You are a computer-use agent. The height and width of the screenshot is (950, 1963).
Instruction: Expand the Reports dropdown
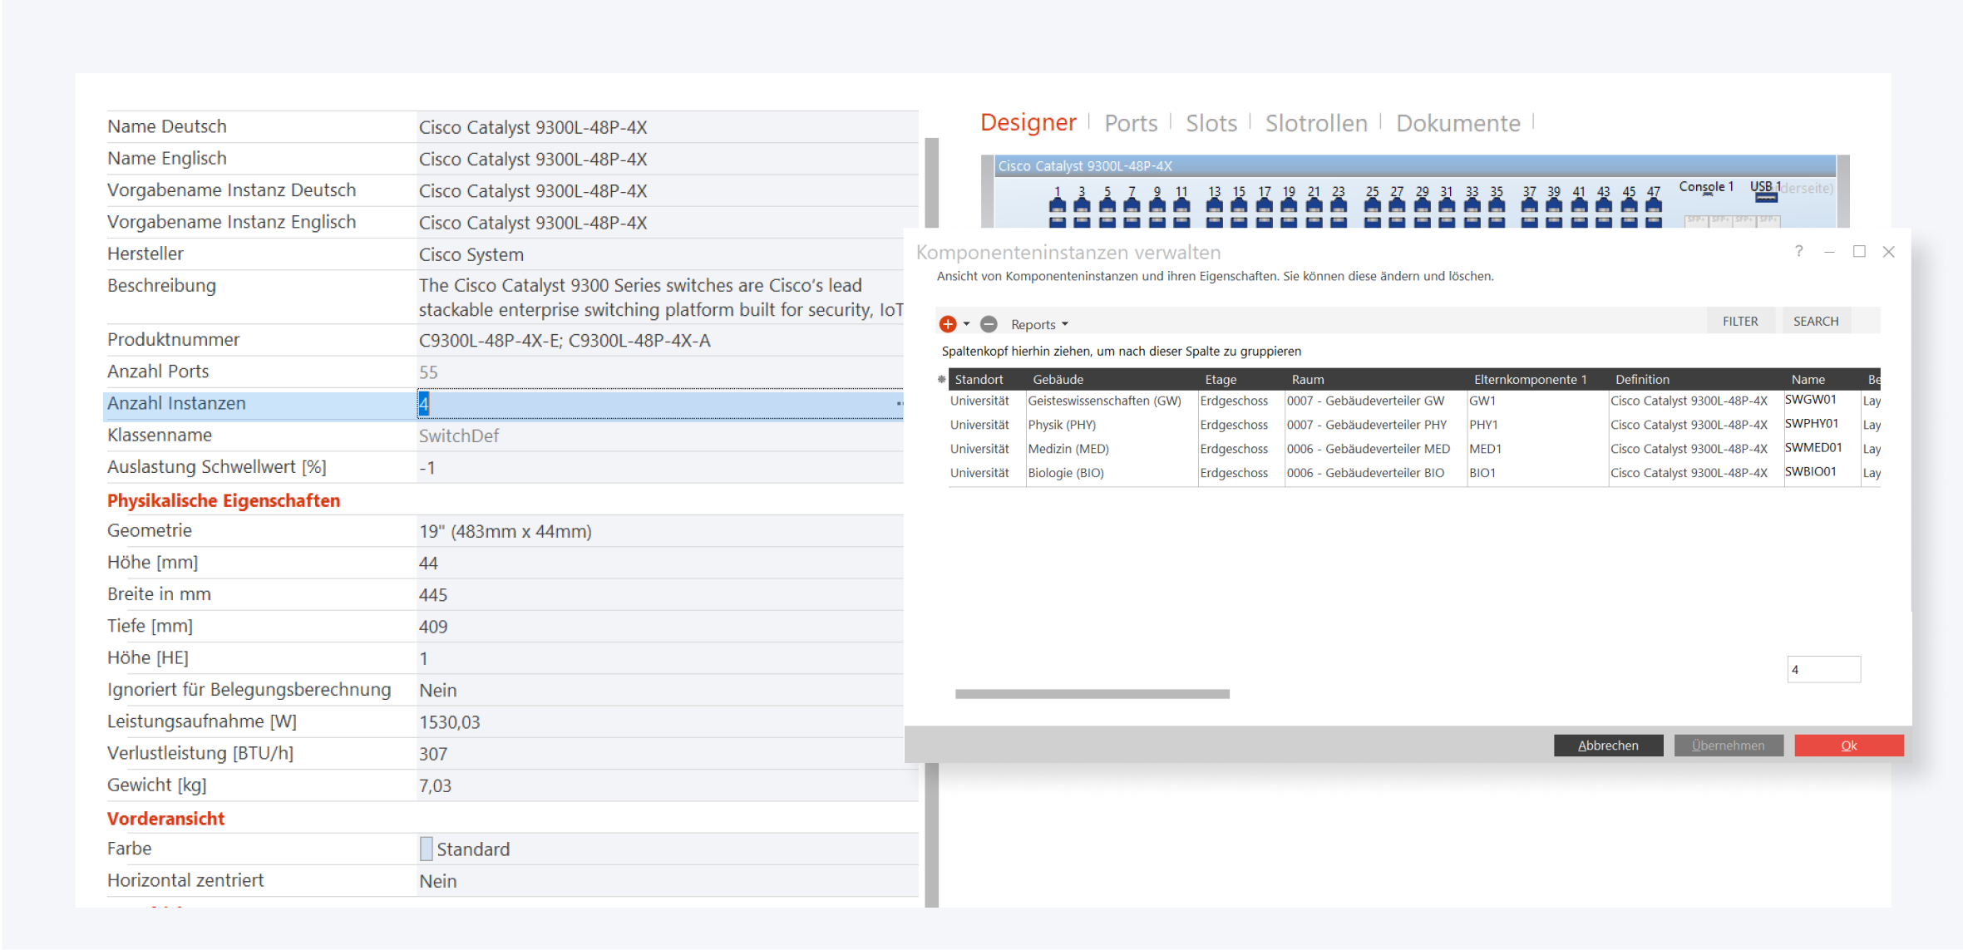click(1039, 324)
